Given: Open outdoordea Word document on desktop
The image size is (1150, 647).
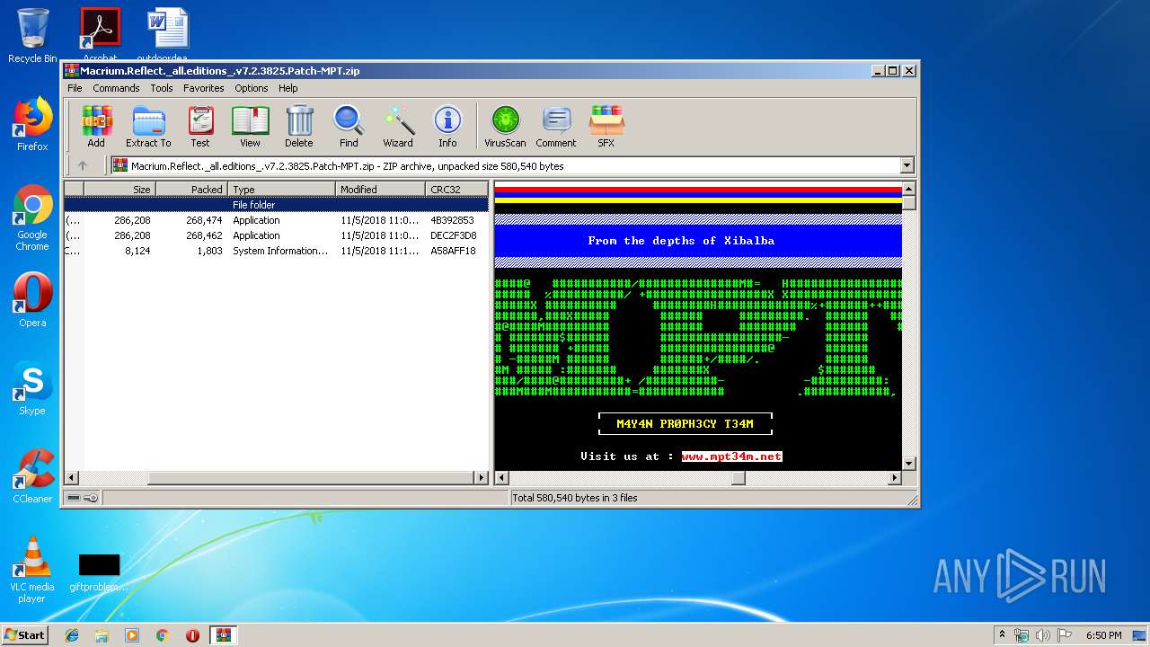Looking at the screenshot, I should [x=168, y=36].
